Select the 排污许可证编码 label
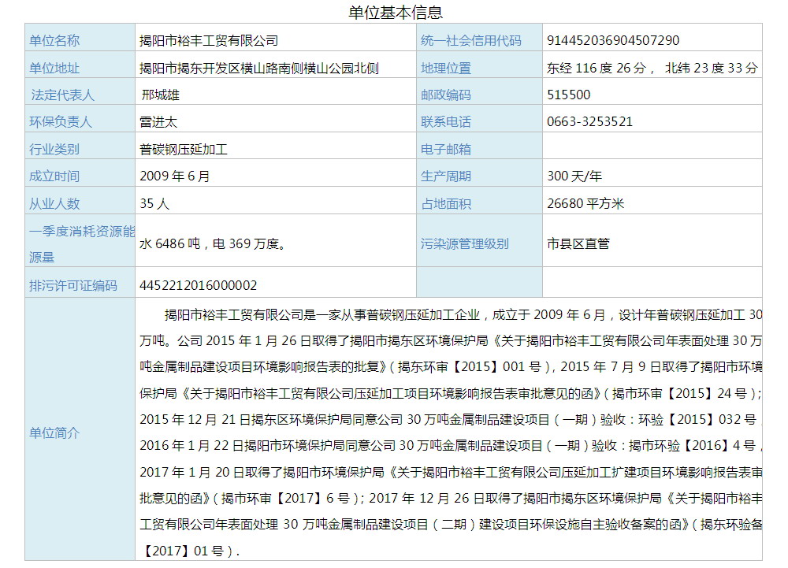788x568 pixels. 72,285
